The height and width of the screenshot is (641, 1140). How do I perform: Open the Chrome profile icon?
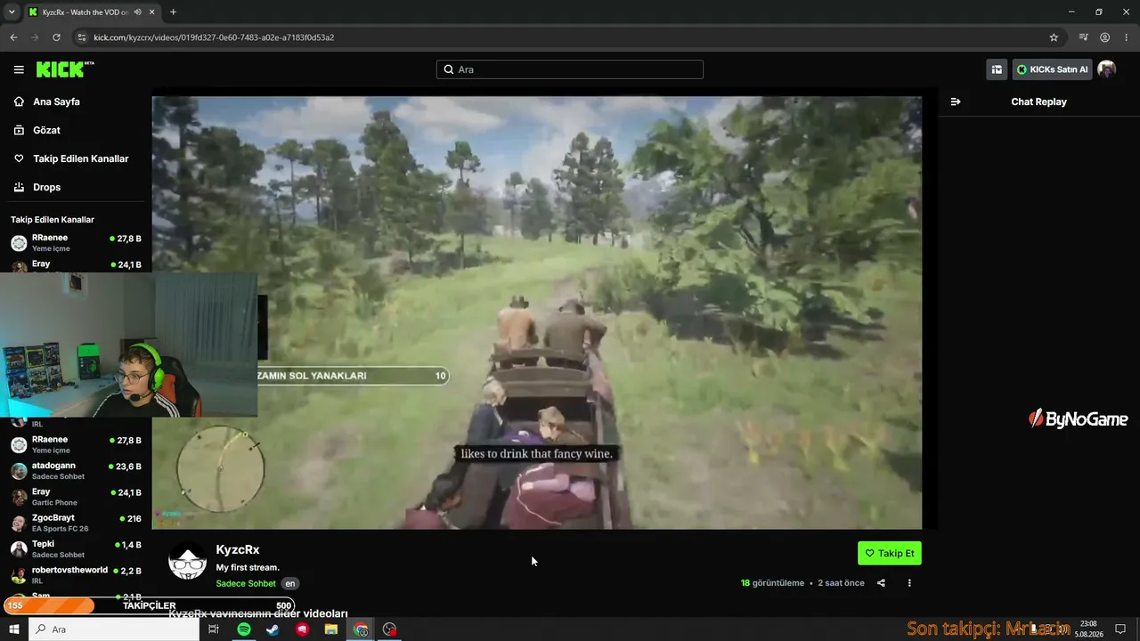(1104, 37)
